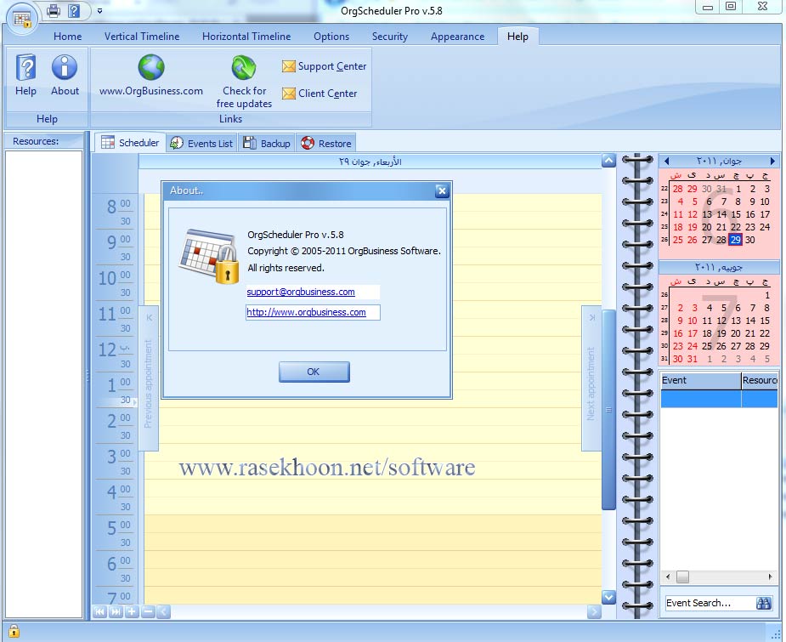
Task: Click the scheduler scroll up arrow button
Action: pos(608,161)
